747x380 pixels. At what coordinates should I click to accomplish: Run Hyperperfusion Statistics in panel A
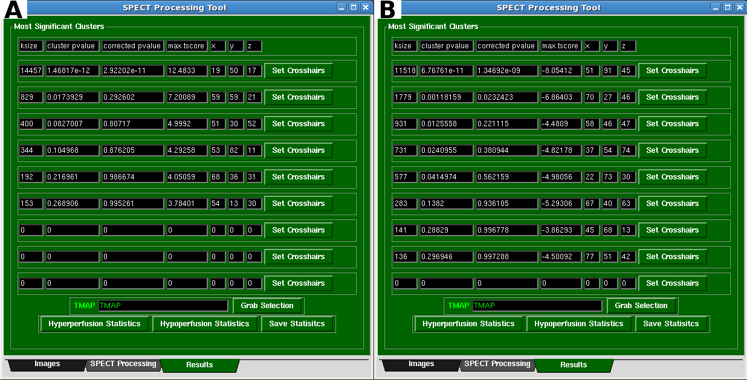point(94,324)
